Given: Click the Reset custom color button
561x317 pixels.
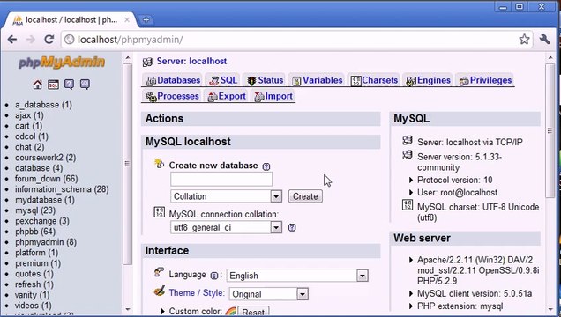Looking at the screenshot, I should [x=253, y=312].
